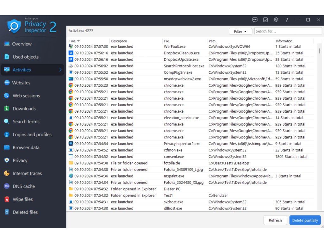
Task: Click msedgewebview2.exe row icon
Action: click(71, 79)
